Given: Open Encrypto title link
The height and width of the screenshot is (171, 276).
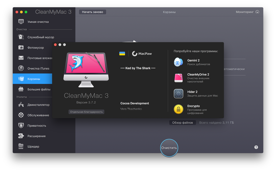Looking at the screenshot, I should pos(193,106).
